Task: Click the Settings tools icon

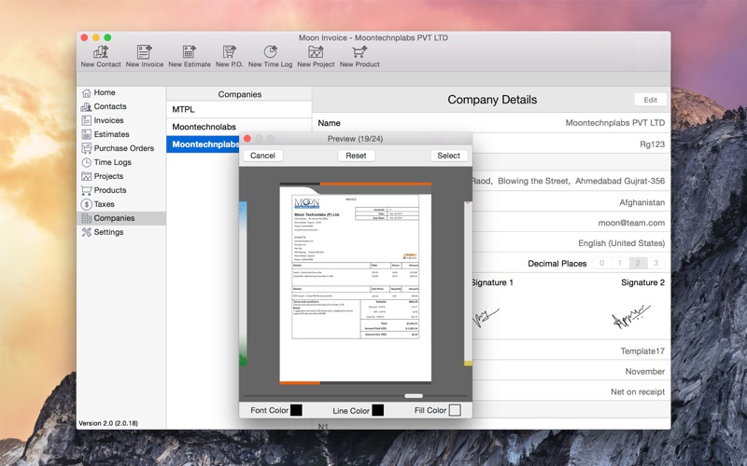Action: (x=86, y=232)
